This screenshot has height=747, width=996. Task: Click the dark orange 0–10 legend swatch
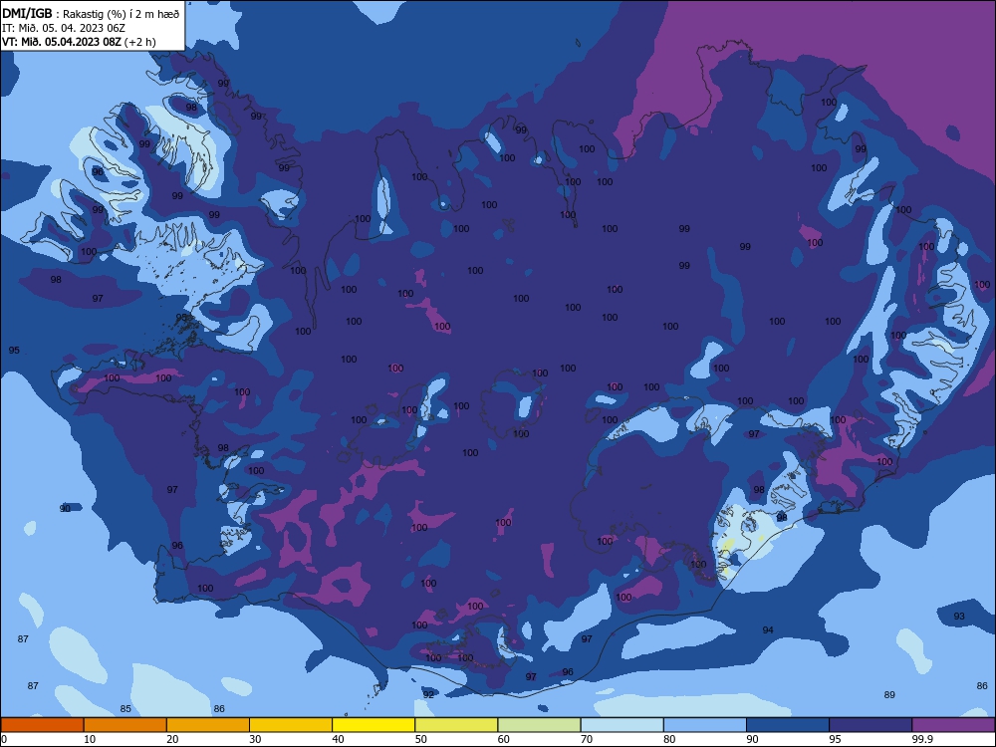[x=42, y=725]
